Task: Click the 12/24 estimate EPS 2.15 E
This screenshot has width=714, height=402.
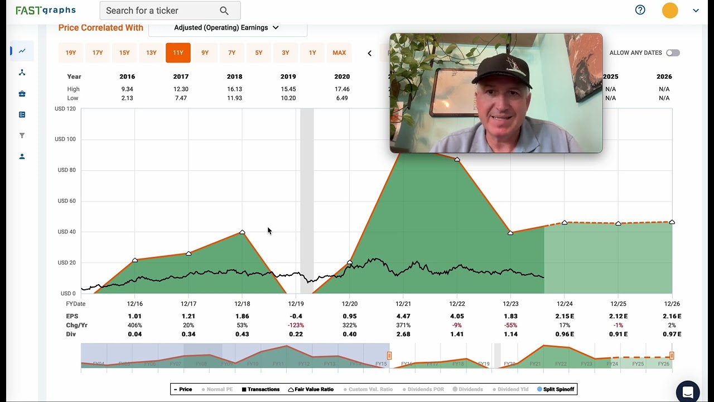Action: click(x=565, y=317)
